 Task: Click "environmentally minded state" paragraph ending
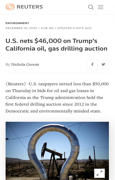[x=70, y=111]
